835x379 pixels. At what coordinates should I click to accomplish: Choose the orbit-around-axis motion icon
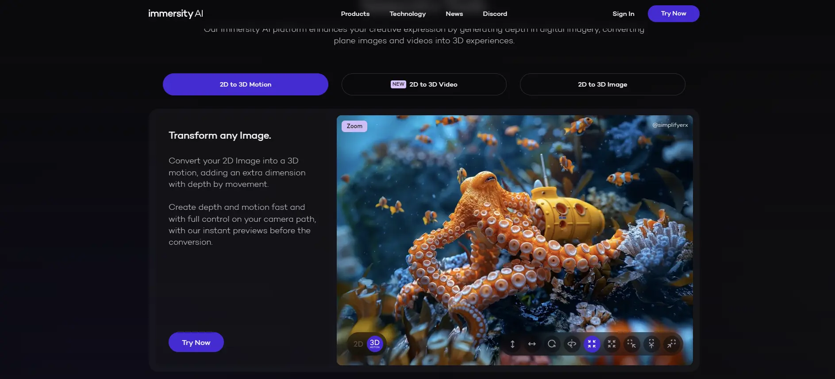(572, 344)
